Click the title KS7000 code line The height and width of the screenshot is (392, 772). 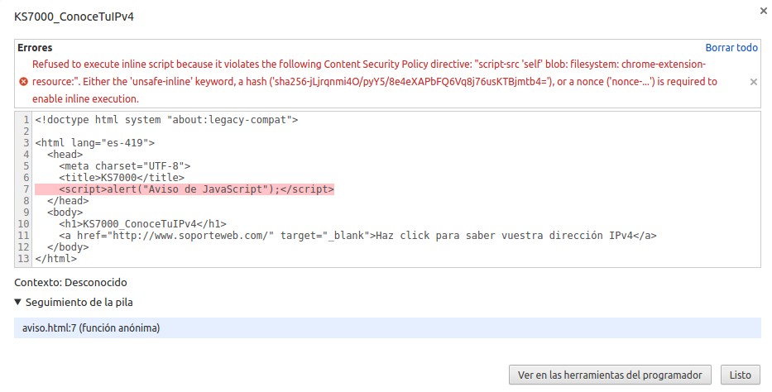click(121, 178)
